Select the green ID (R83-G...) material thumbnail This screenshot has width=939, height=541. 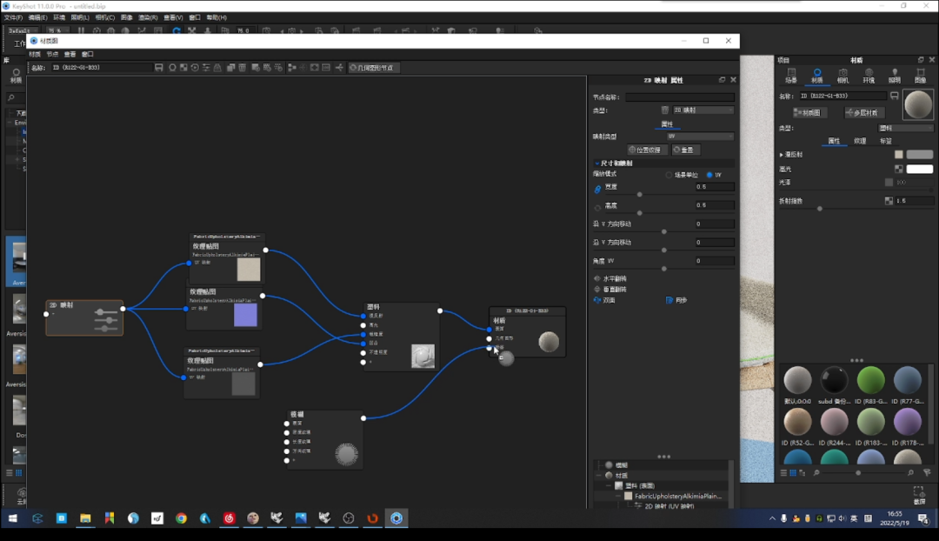[x=870, y=380]
